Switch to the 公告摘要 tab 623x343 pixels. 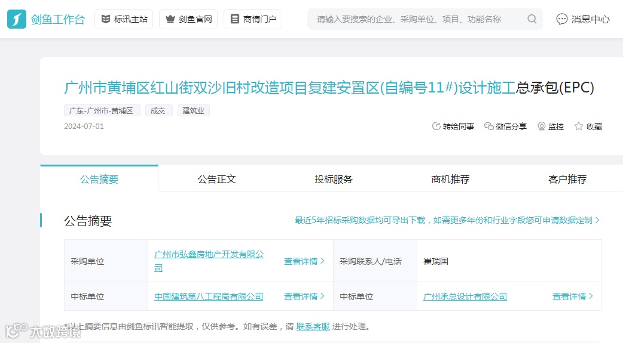[99, 179]
